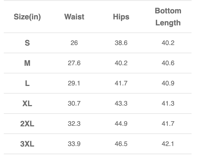Select the bottom length value 42.1
Screen dimensions: 215x155
(168, 144)
